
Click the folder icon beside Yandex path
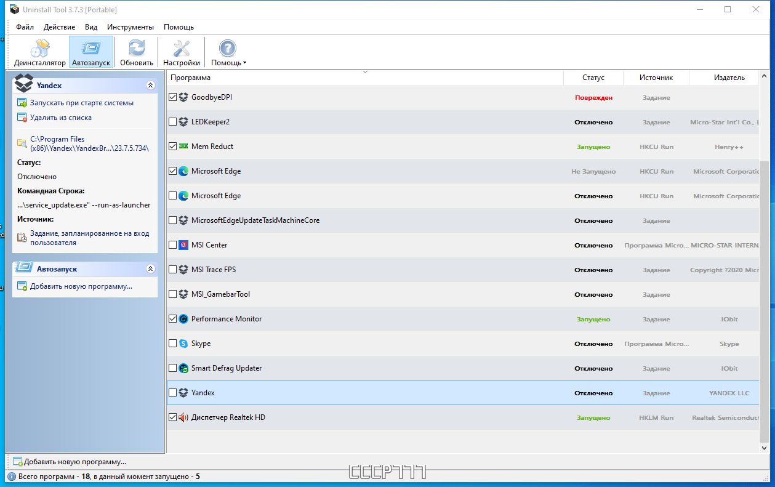tap(22, 143)
